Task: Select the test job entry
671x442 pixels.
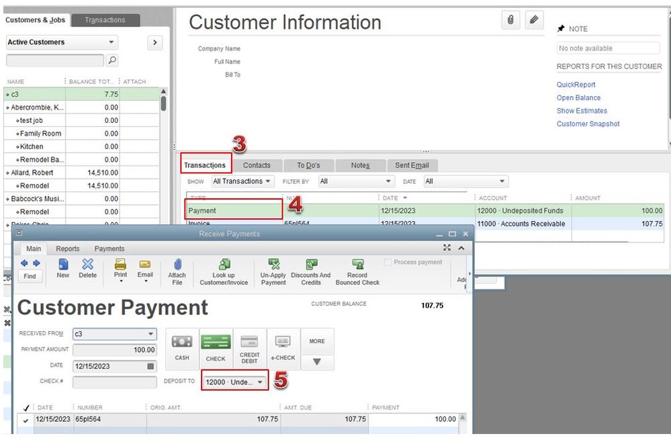Action: pos(81,121)
